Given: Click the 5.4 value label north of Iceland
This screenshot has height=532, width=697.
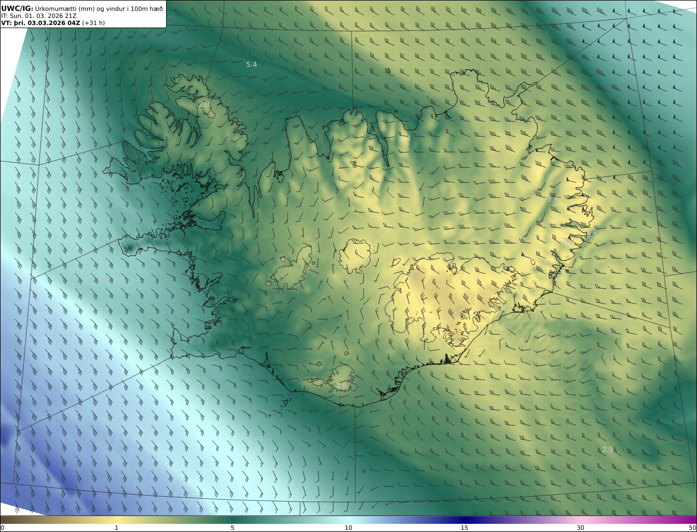Looking at the screenshot, I should tap(251, 64).
